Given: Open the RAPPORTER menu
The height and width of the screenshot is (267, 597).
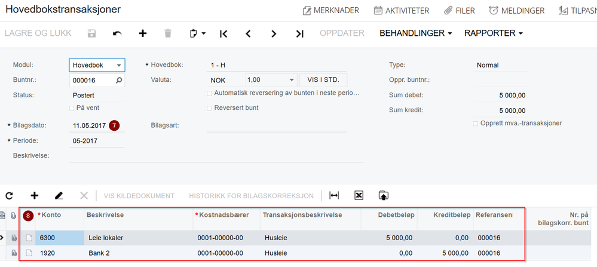Looking at the screenshot, I should 493,33.
